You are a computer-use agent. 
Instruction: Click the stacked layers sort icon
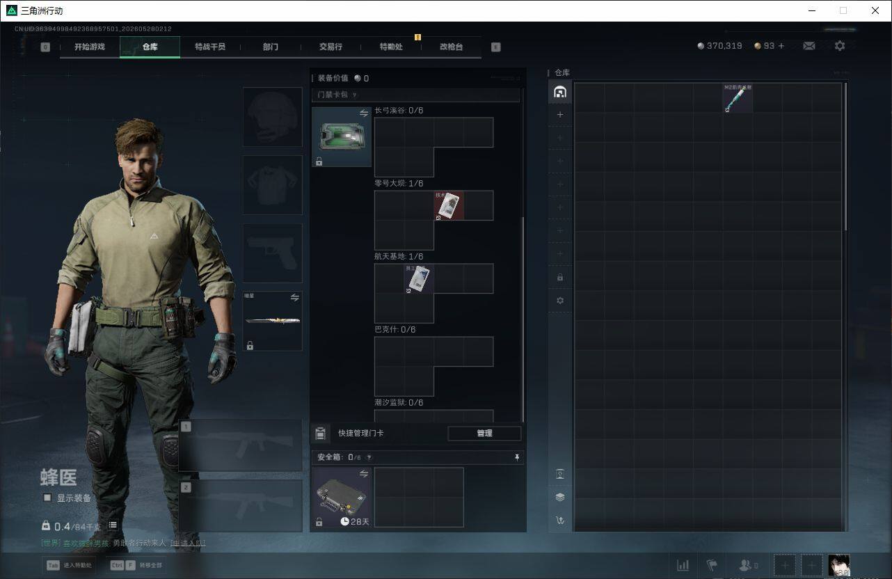560,497
